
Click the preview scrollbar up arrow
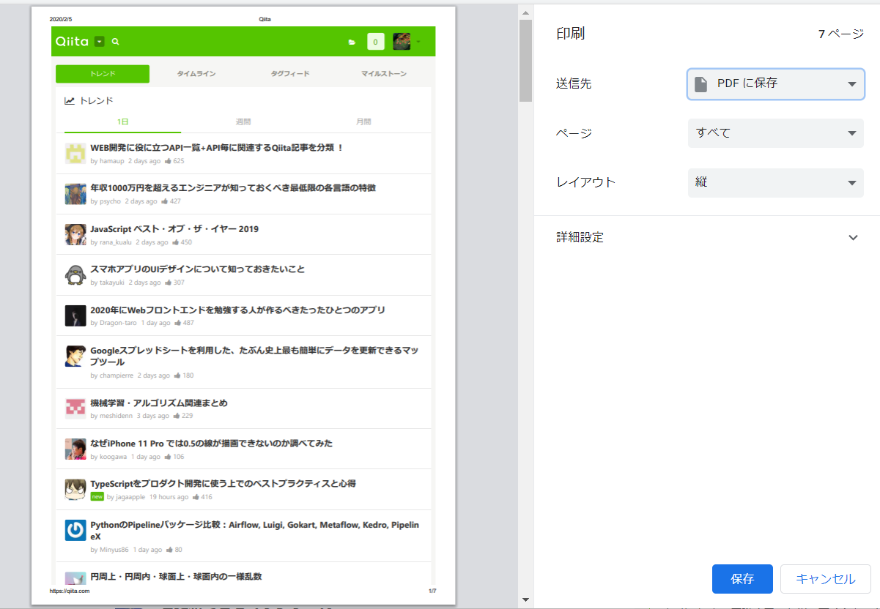click(x=525, y=12)
